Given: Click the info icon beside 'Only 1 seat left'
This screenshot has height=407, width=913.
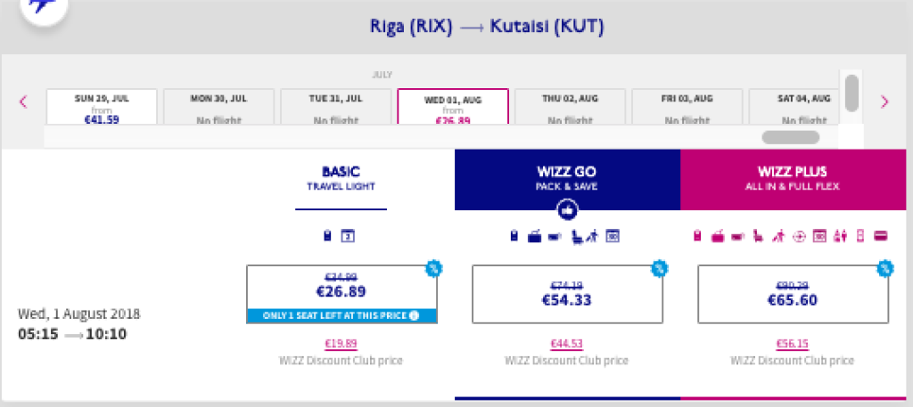Looking at the screenshot, I should (414, 315).
